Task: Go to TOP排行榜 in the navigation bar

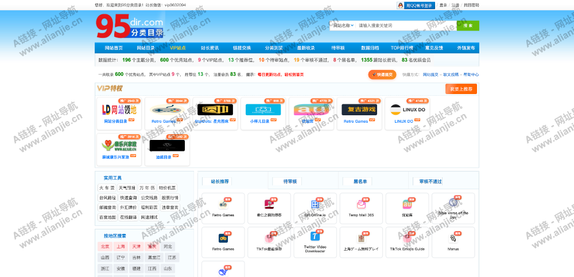Action: coord(402,48)
